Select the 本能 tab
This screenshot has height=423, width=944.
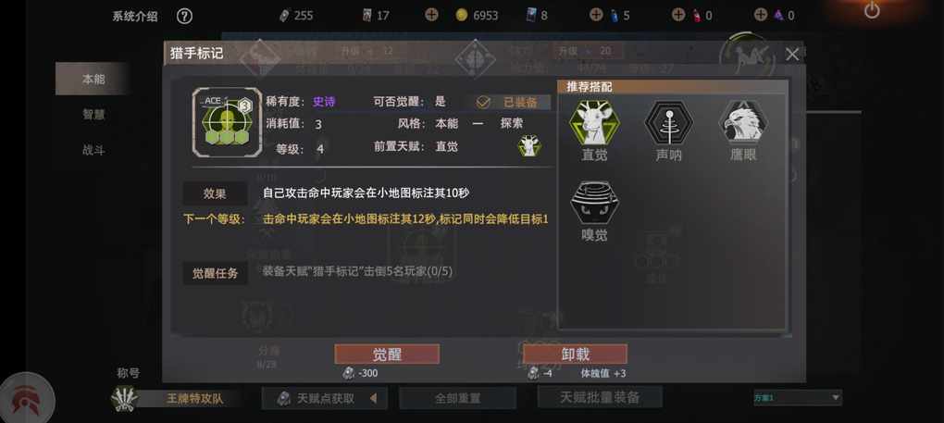[93, 79]
